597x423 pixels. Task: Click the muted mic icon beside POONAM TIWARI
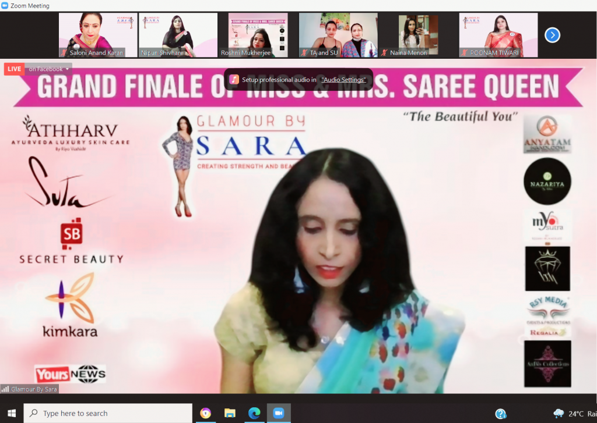coord(465,53)
